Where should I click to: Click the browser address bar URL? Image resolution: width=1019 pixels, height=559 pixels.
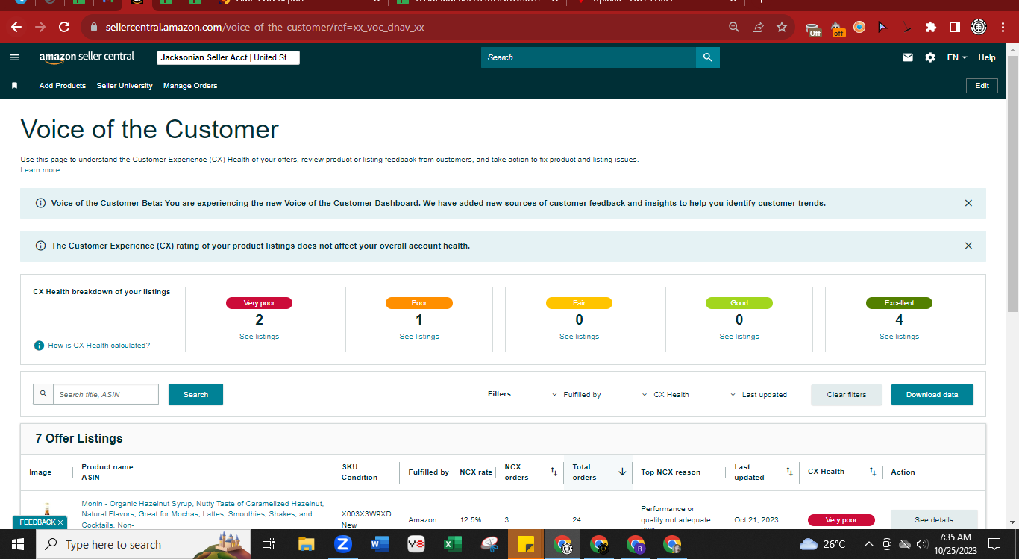tap(265, 27)
